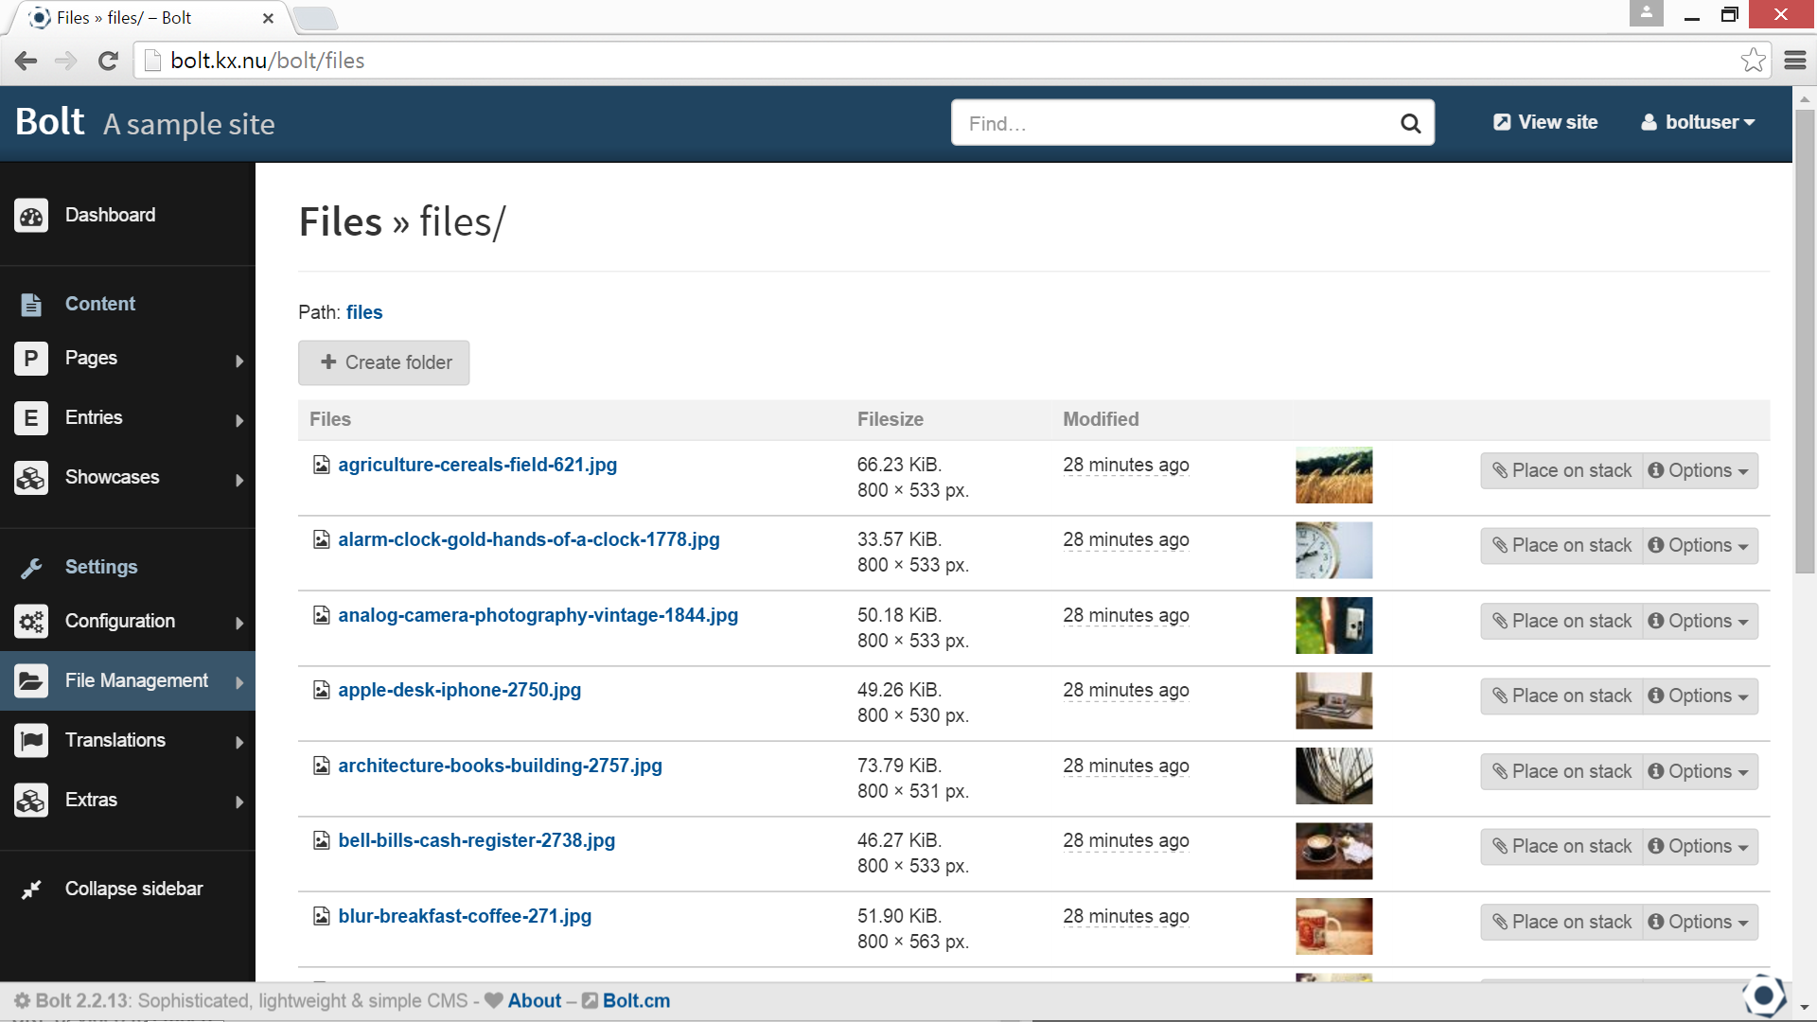Viewport: 1817px width, 1022px height.
Task: Click the Configuration gear icon
Action: point(31,622)
